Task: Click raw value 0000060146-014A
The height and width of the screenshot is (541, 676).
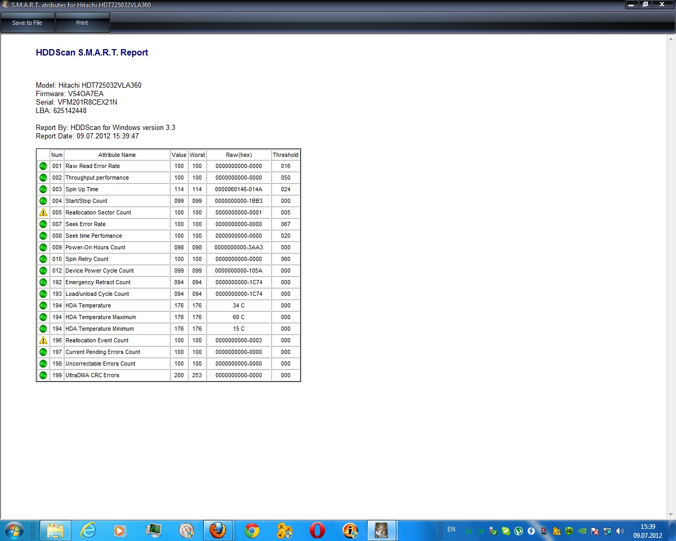Action: [x=239, y=189]
